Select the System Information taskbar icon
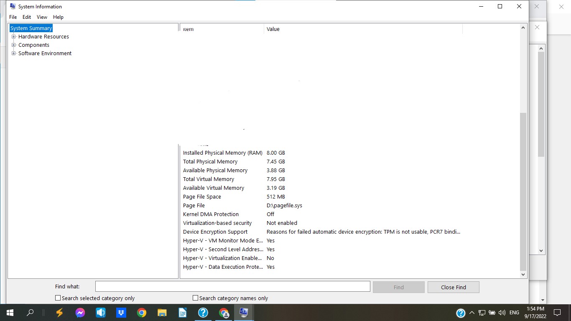The height and width of the screenshot is (321, 571). click(x=244, y=312)
